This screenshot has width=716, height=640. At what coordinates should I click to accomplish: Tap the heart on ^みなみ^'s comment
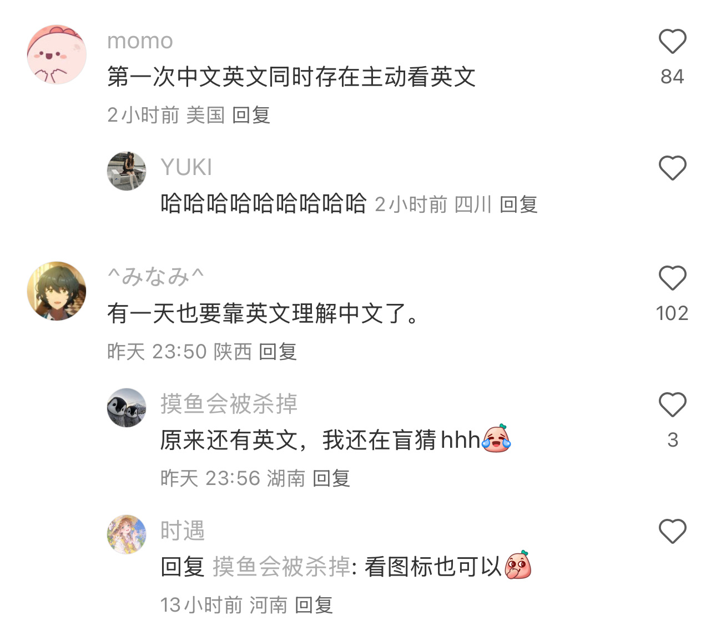tap(672, 278)
